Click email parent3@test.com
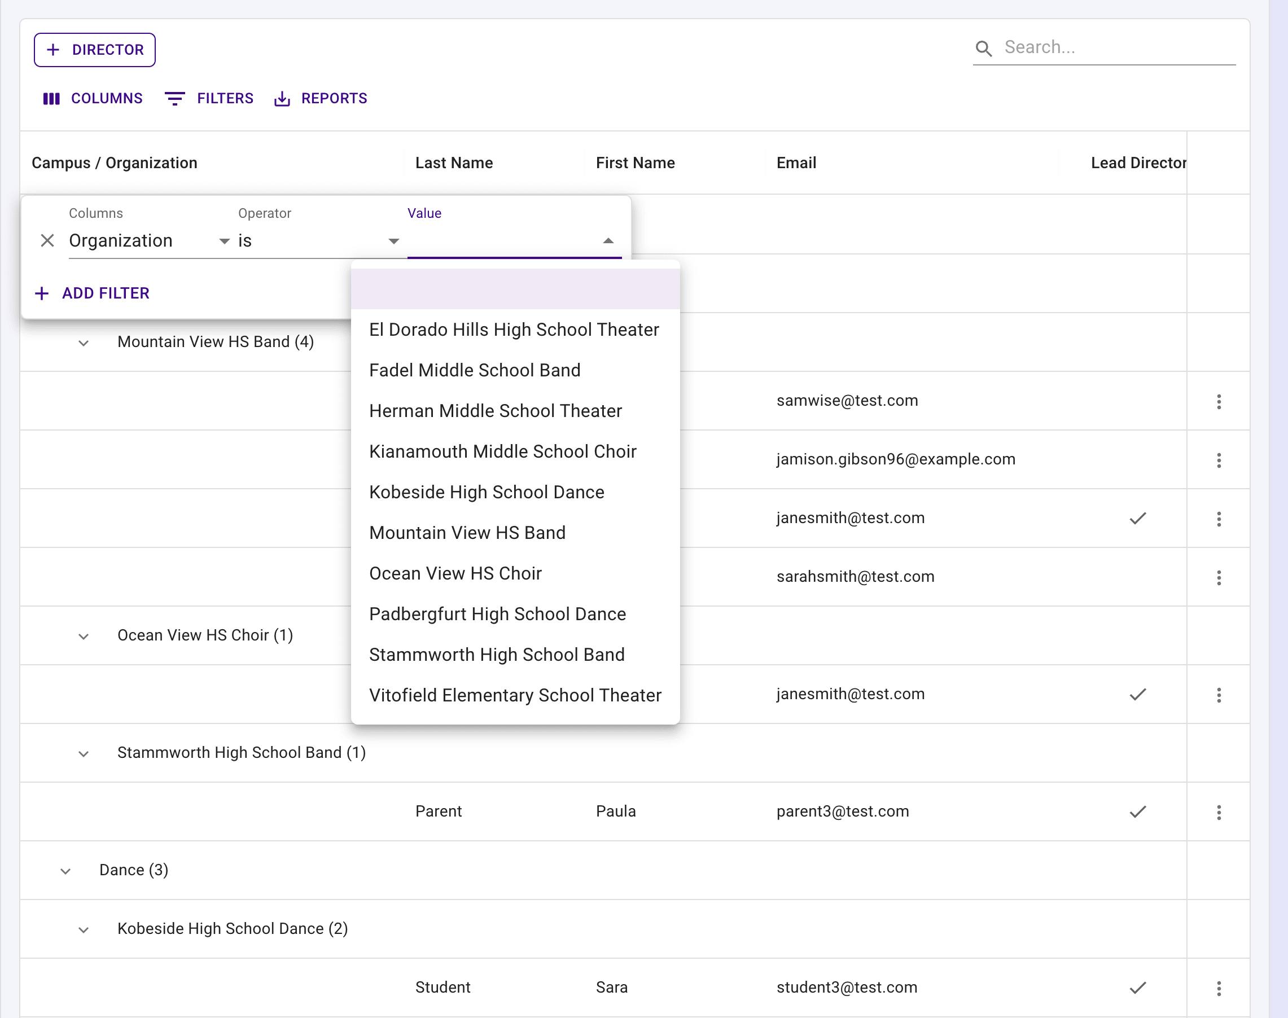This screenshot has width=1288, height=1018. click(x=842, y=811)
